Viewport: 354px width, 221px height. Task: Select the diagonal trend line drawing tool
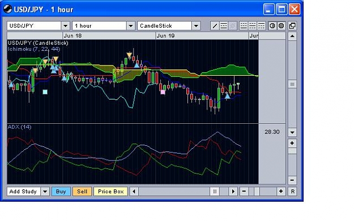click(x=215, y=26)
